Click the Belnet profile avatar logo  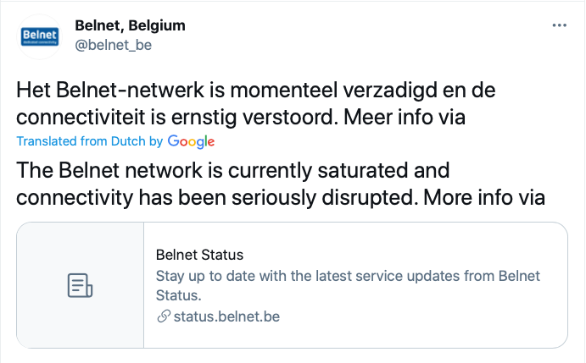click(x=40, y=36)
